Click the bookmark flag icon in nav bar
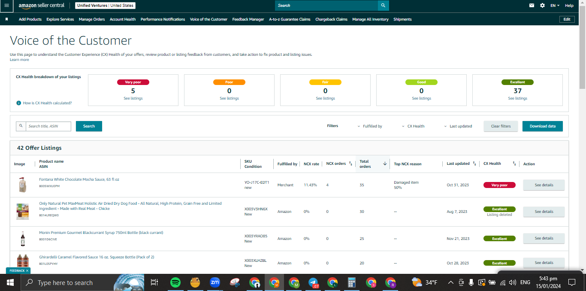This screenshot has width=586, height=291. point(7,19)
